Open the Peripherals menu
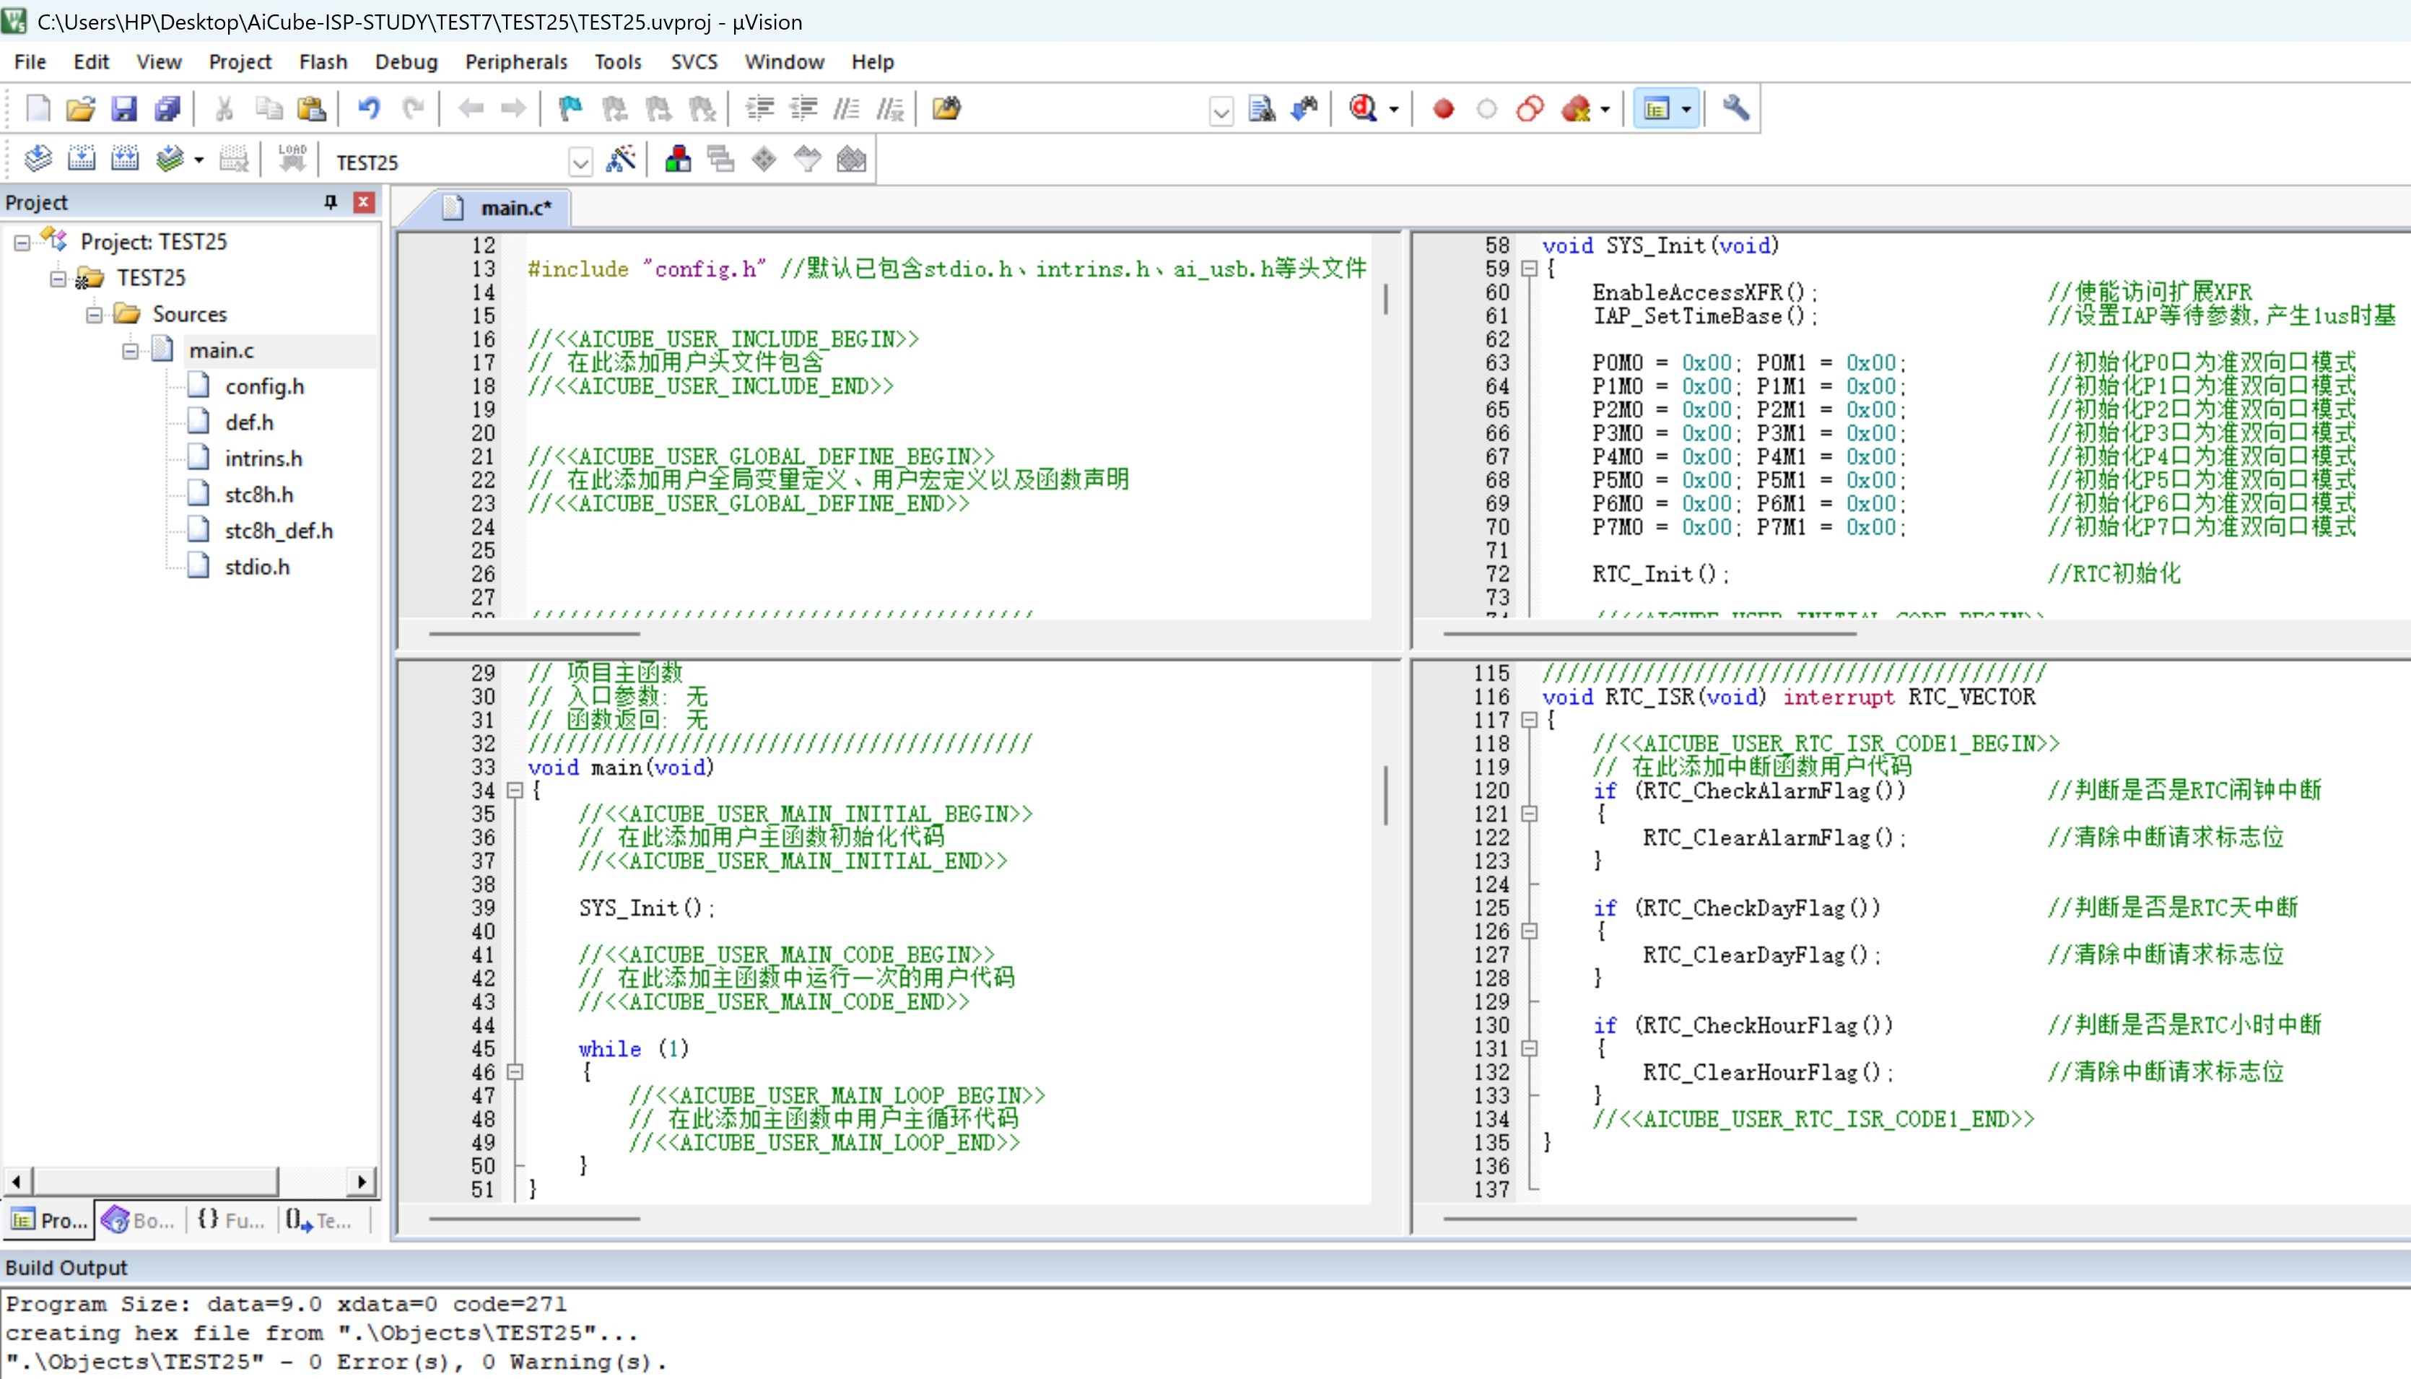The image size is (2411, 1379). pyautogui.click(x=516, y=61)
